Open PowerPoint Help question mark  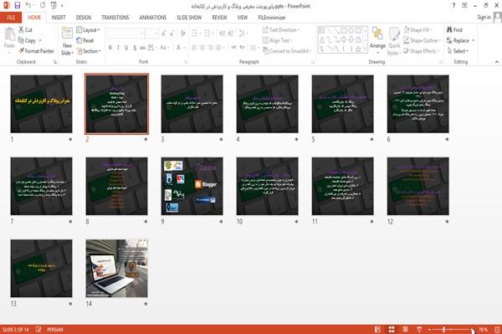(x=453, y=6)
